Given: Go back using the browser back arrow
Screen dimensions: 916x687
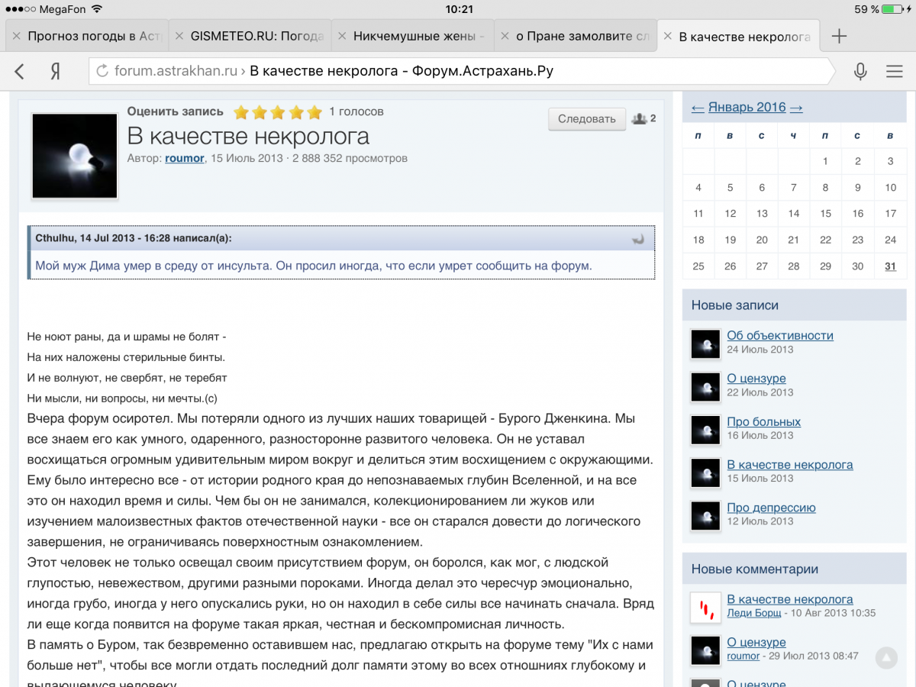Looking at the screenshot, I should pyautogui.click(x=20, y=72).
